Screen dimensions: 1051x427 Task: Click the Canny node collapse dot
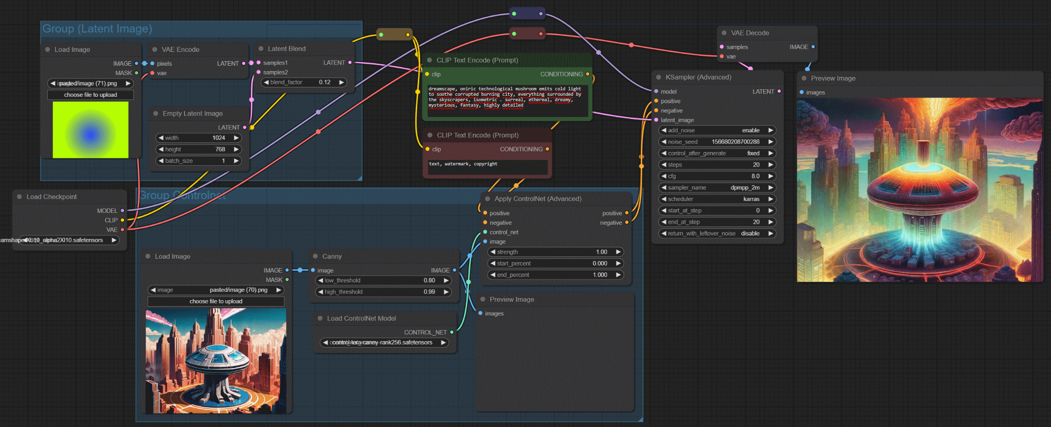point(315,257)
